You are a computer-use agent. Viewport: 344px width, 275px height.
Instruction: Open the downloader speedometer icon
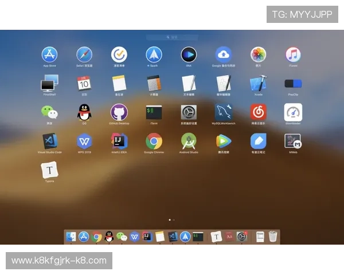pos(293,112)
